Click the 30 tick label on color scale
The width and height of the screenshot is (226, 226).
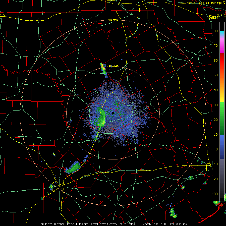[216, 105]
